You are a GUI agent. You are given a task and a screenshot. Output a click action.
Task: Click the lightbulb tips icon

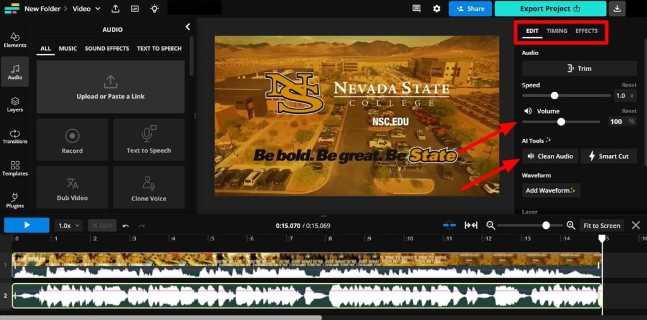(154, 9)
